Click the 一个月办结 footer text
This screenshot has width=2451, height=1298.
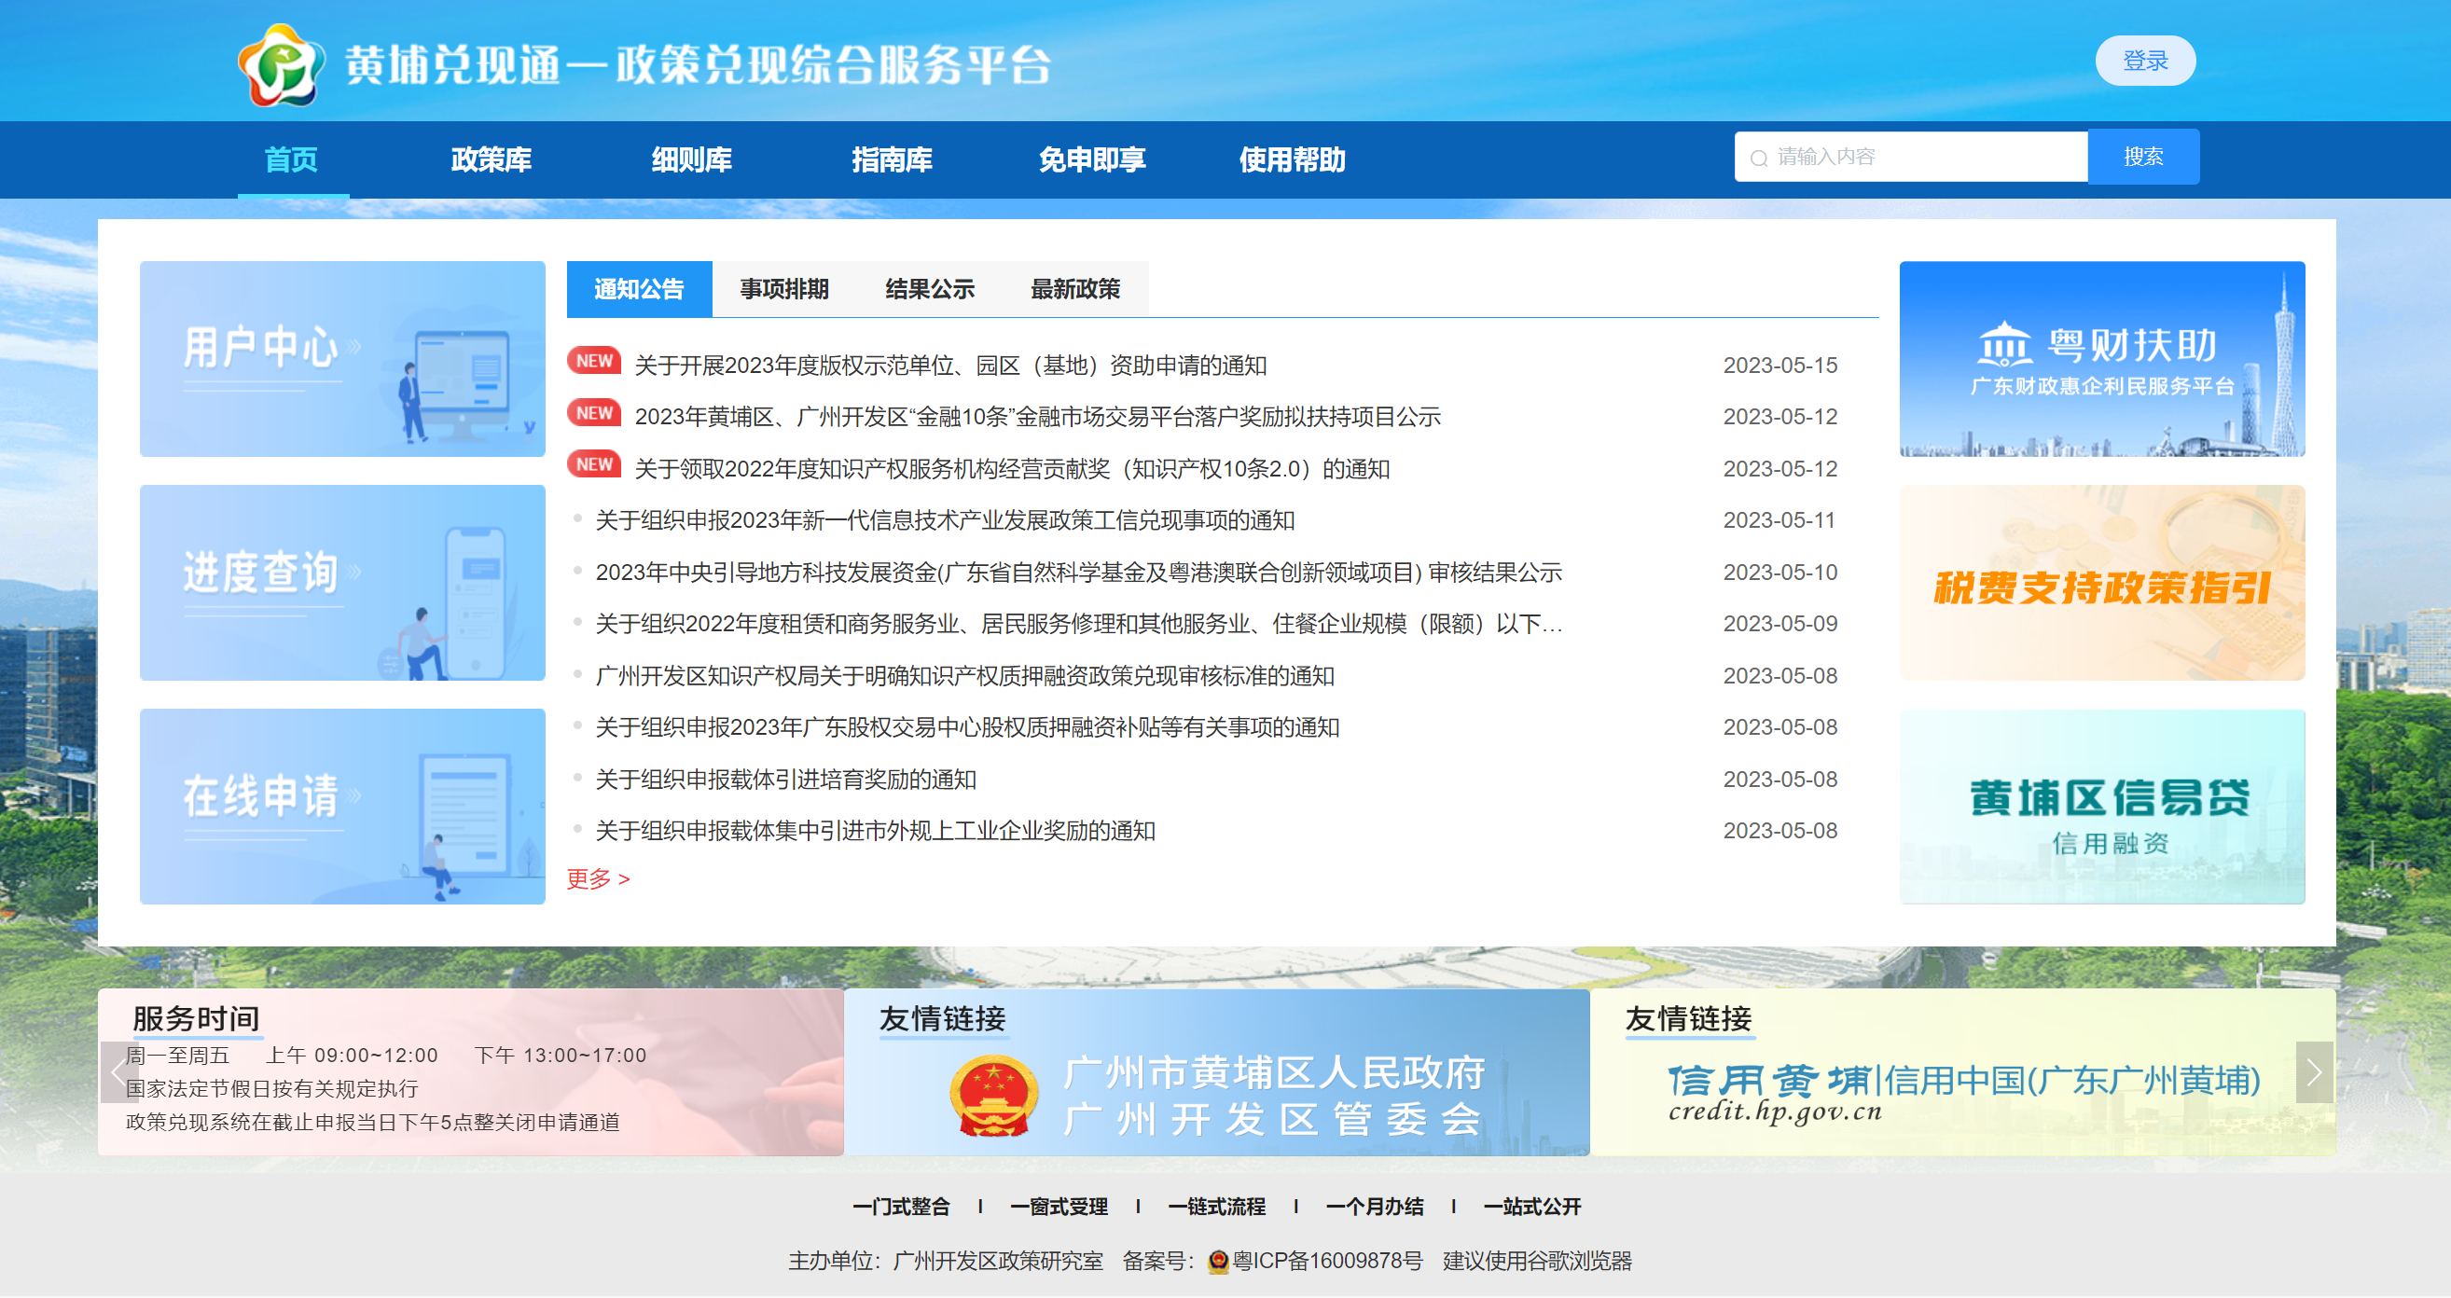[x=1375, y=1208]
